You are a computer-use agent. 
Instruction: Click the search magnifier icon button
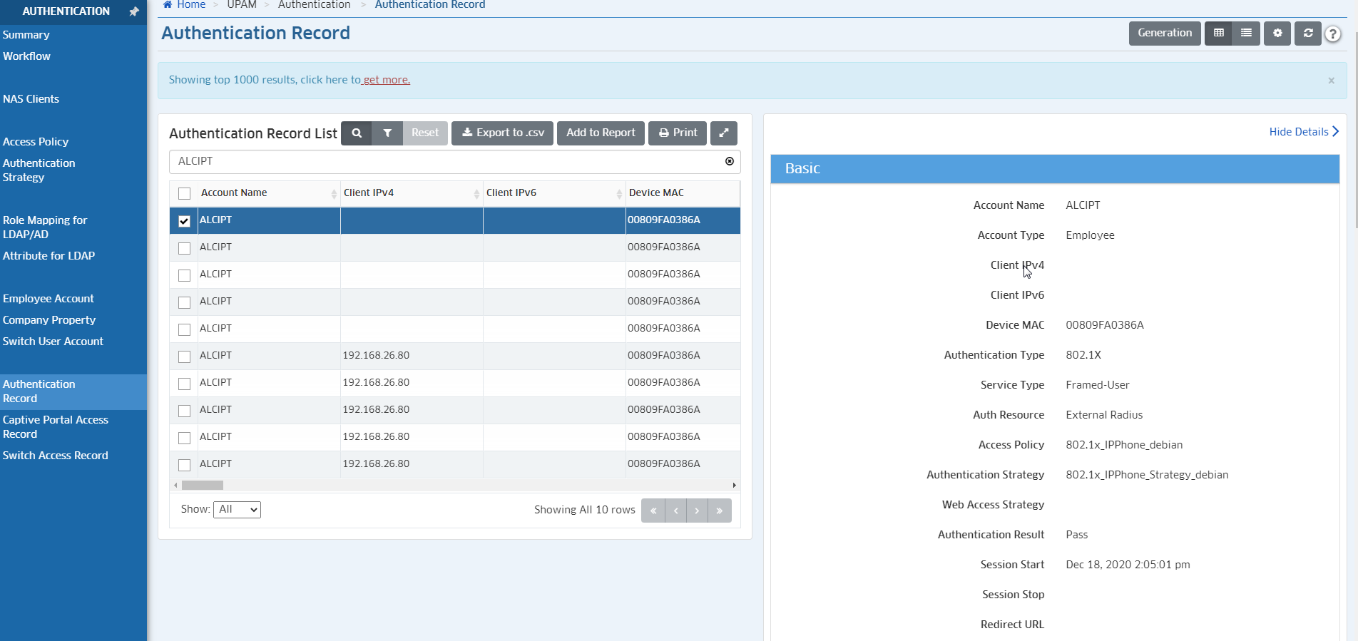(356, 133)
